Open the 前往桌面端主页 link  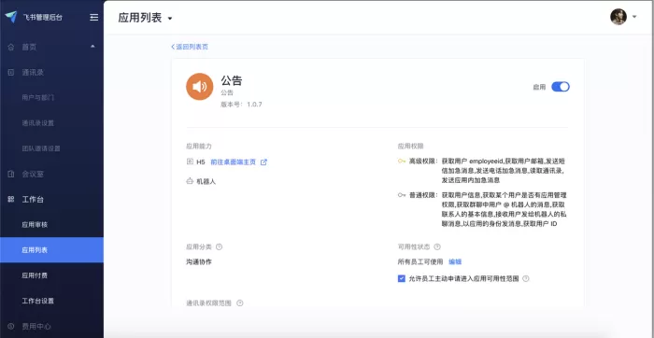click(x=234, y=162)
